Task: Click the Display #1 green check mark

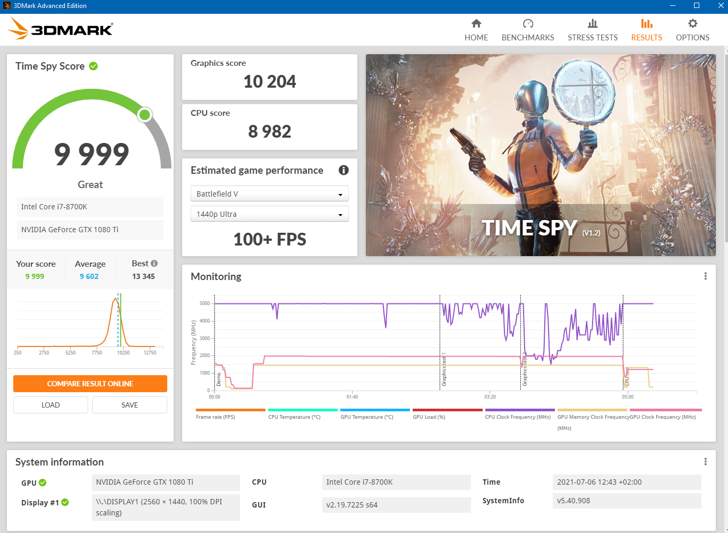Action: (65, 502)
